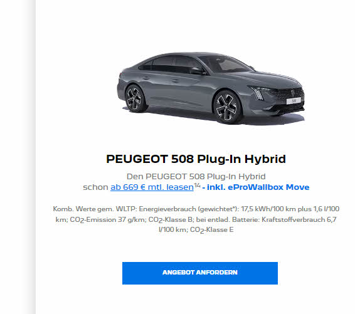Open footnote 14 superscript reference

click(x=197, y=186)
